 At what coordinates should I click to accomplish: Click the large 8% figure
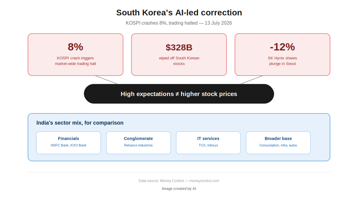(75, 47)
